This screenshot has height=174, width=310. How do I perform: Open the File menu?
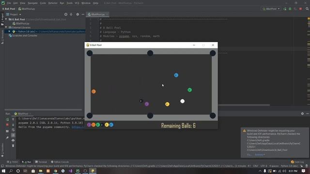(x=9, y=3)
